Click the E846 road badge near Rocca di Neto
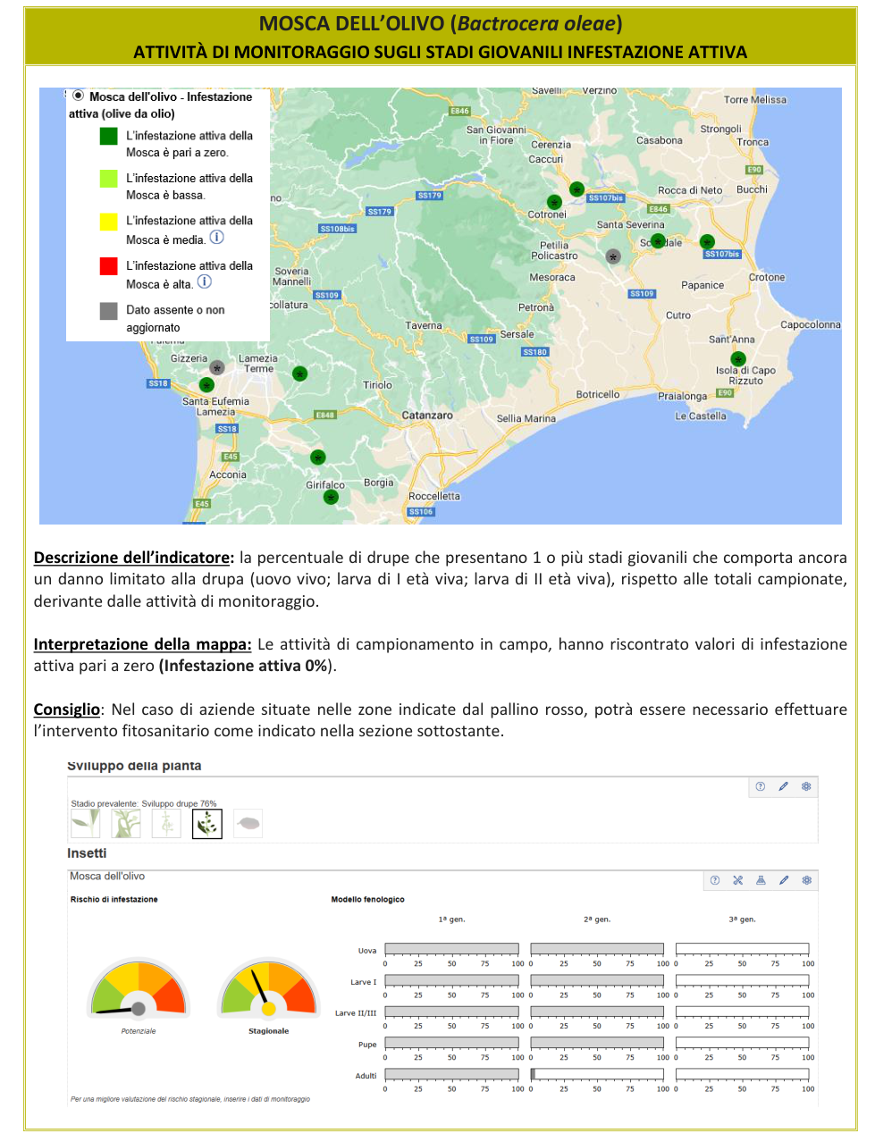The height and width of the screenshot is (1142, 875). pyautogui.click(x=659, y=209)
